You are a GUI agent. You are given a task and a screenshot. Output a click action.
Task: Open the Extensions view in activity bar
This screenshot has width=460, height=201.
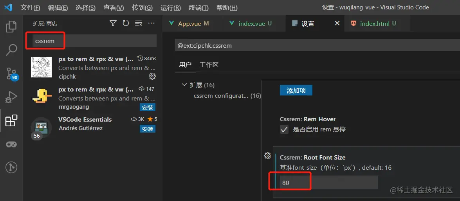click(11, 120)
